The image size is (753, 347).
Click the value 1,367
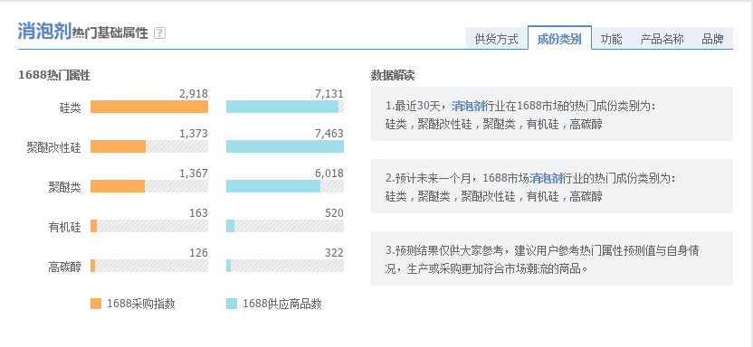[194, 173]
